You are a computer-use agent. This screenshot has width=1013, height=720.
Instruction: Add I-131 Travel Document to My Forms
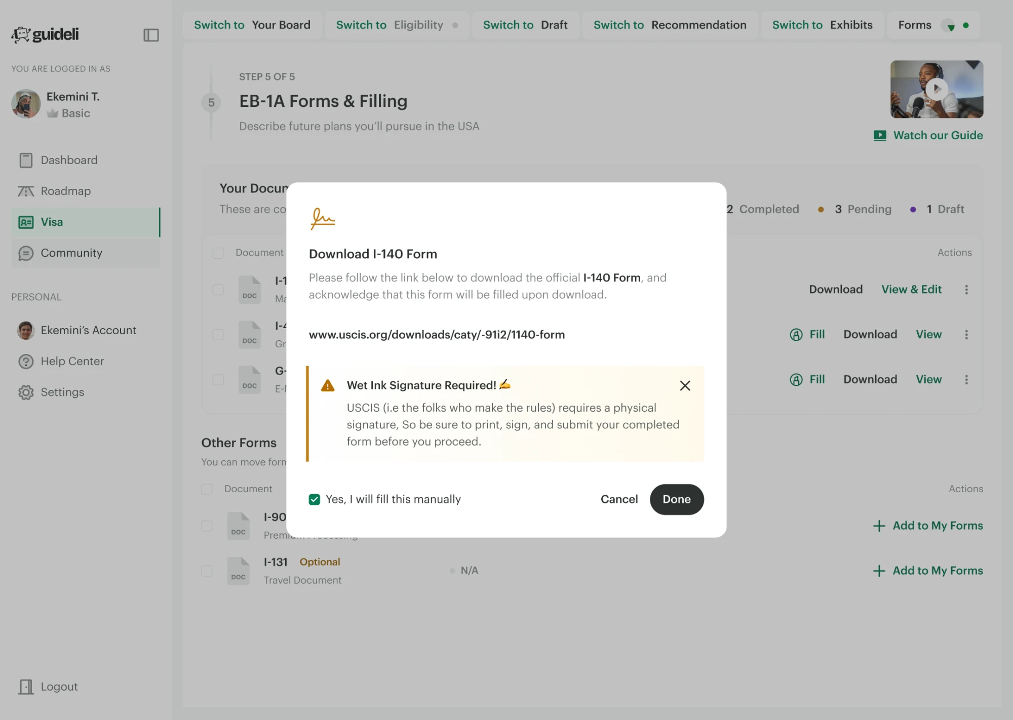[x=927, y=571]
